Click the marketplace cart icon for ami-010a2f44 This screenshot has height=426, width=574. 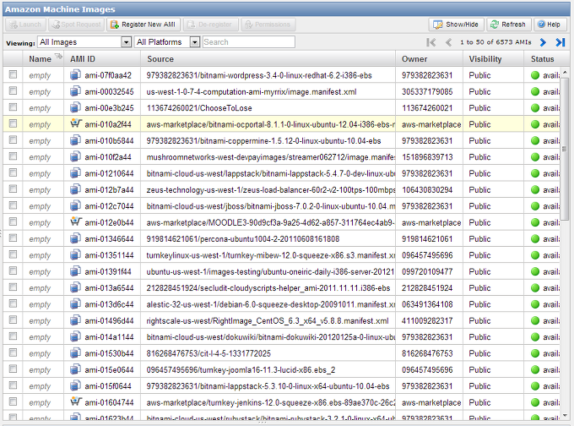click(76, 124)
